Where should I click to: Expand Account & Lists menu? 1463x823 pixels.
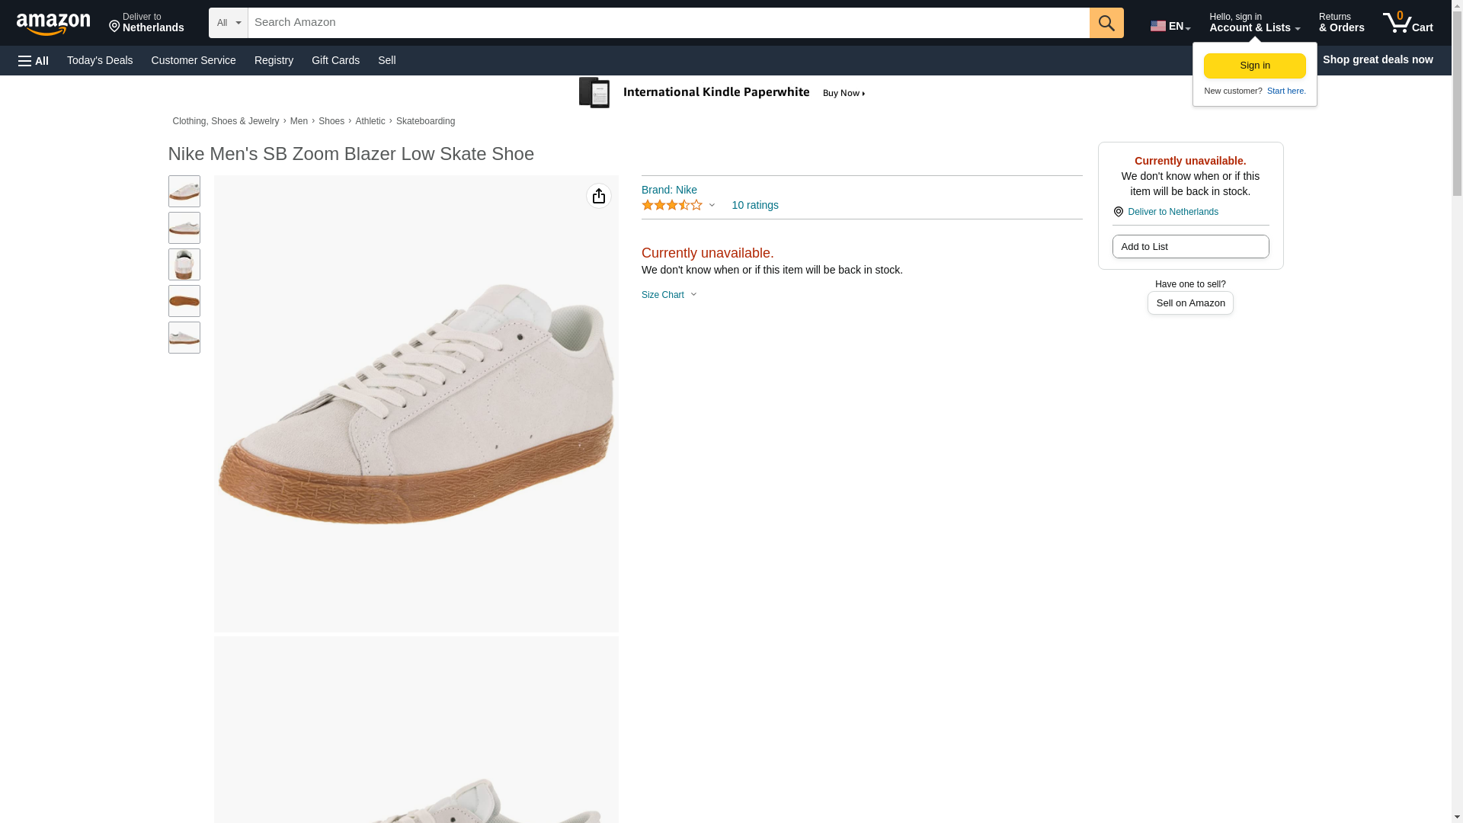click(x=1253, y=23)
